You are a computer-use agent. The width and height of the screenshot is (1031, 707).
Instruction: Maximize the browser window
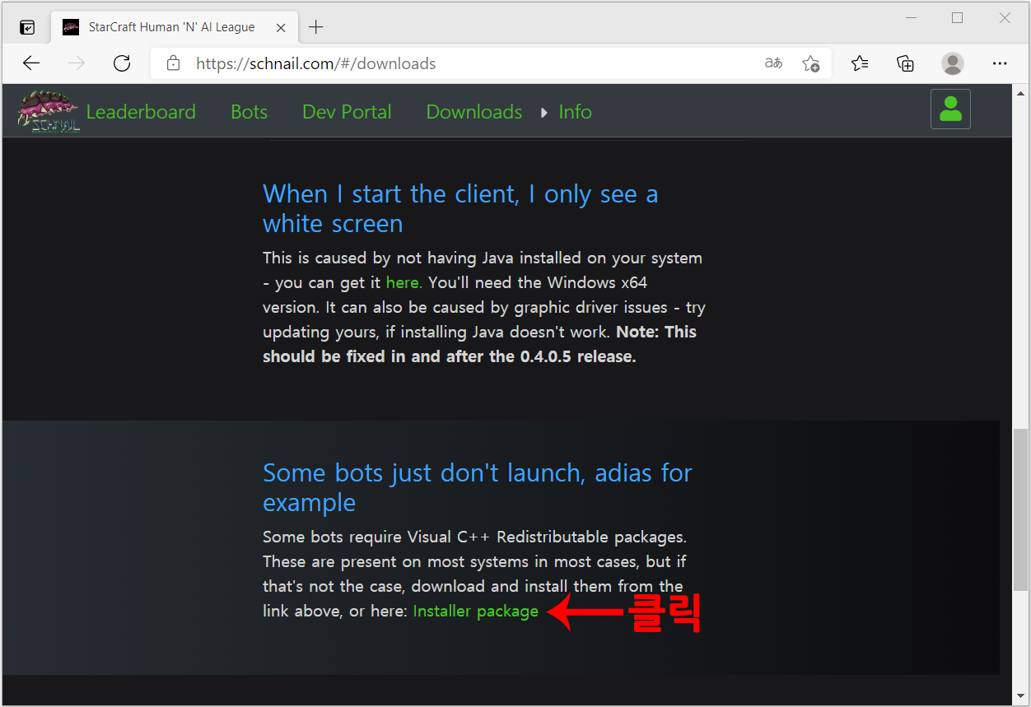tap(957, 18)
